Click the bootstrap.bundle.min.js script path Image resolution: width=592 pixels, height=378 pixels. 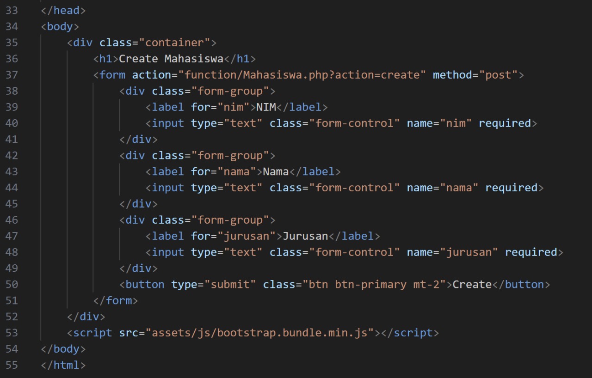262,333
